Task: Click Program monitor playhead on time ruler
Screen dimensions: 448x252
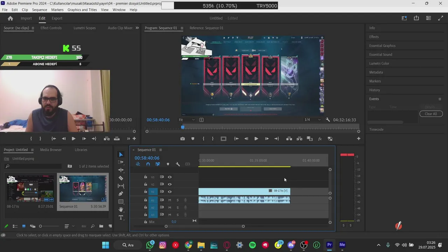Action: pyautogui.click(x=182, y=127)
